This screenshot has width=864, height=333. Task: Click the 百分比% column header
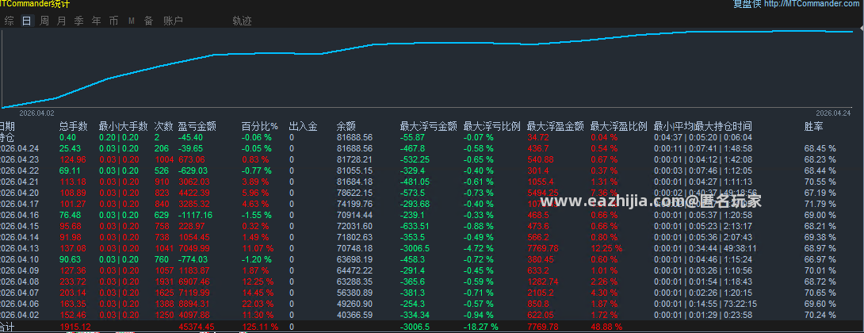click(x=259, y=126)
